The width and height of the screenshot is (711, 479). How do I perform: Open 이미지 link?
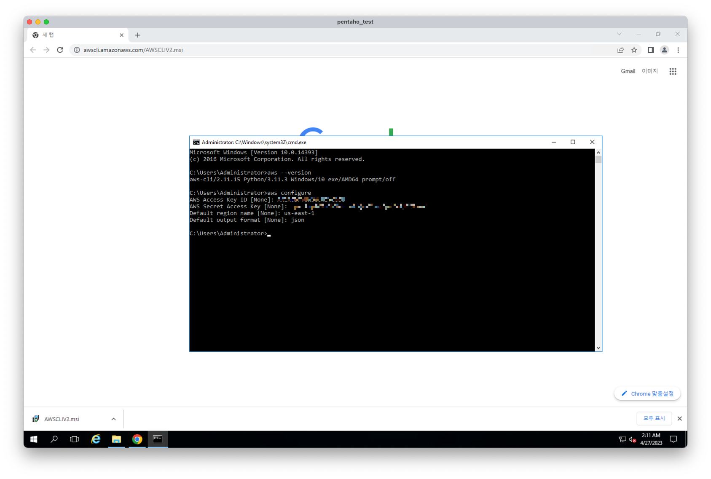pyautogui.click(x=649, y=71)
